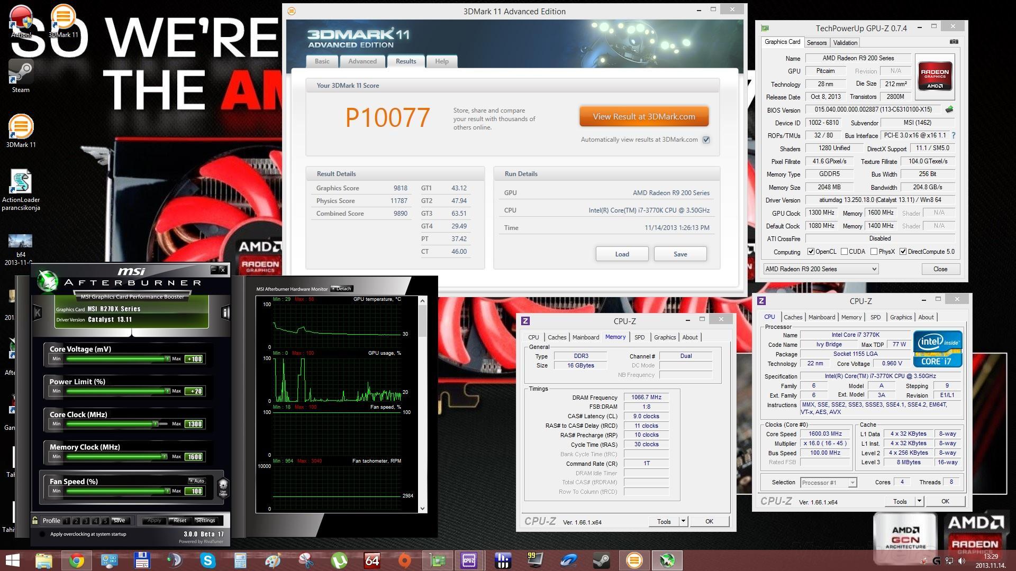Switch to MSI Afterburner taskbar icon
This screenshot has height=571, width=1016.
point(667,560)
